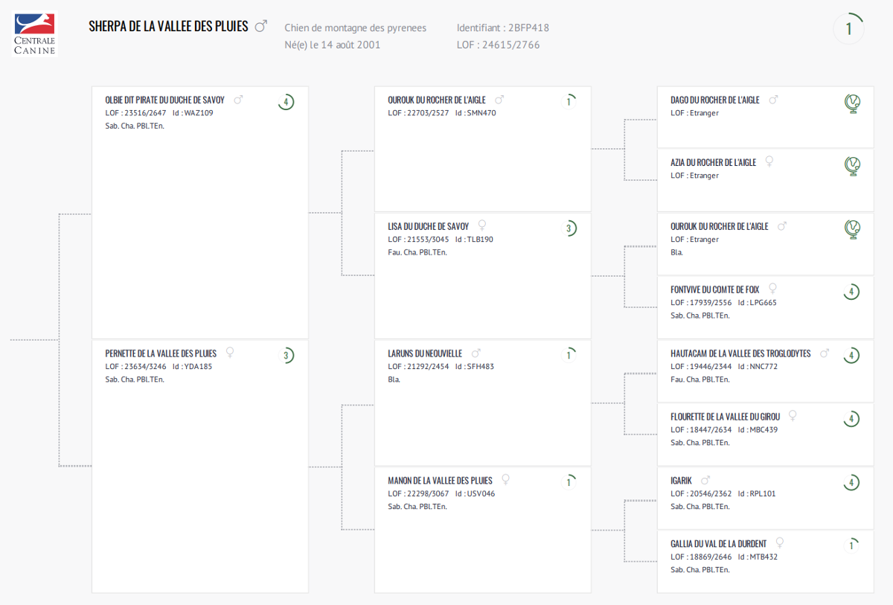Click rating badge 4 on Olbie dit Pirate card
The width and height of the screenshot is (893, 605).
point(286,102)
